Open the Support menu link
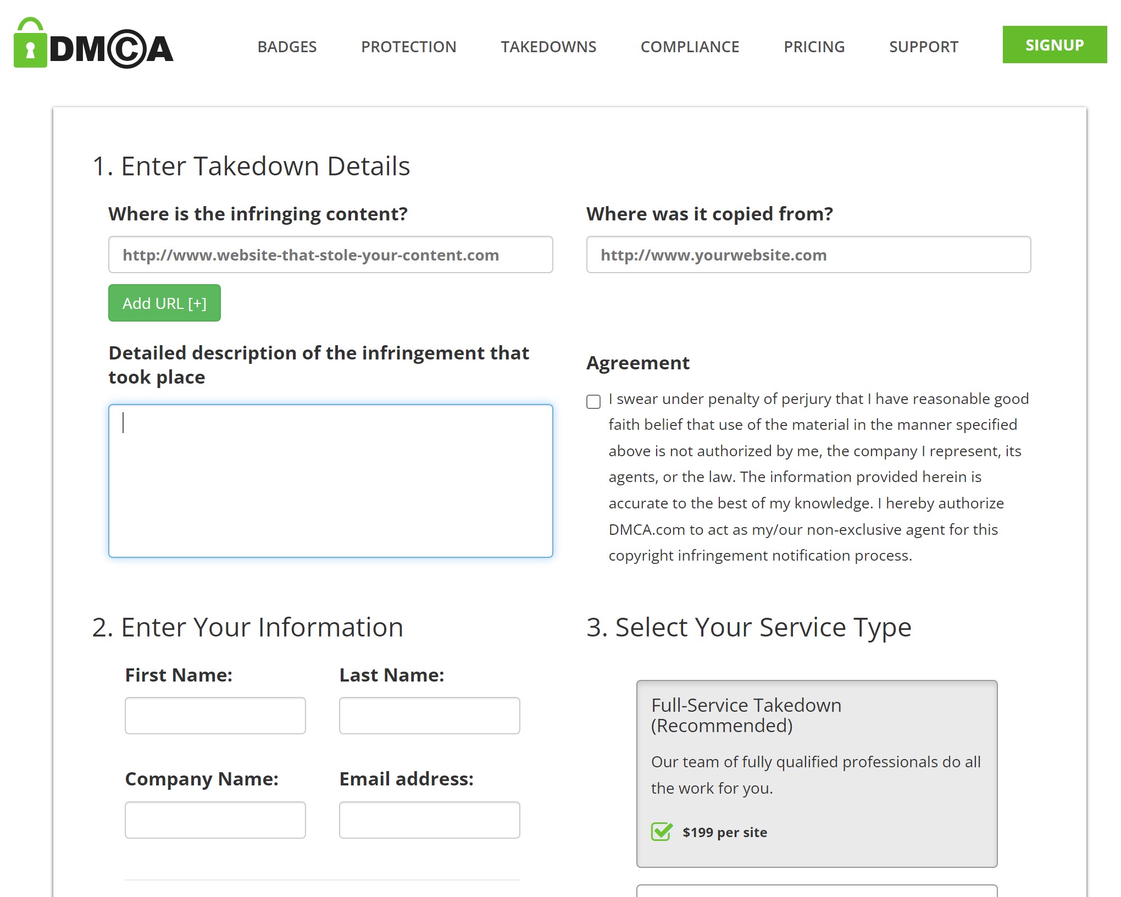 click(923, 47)
